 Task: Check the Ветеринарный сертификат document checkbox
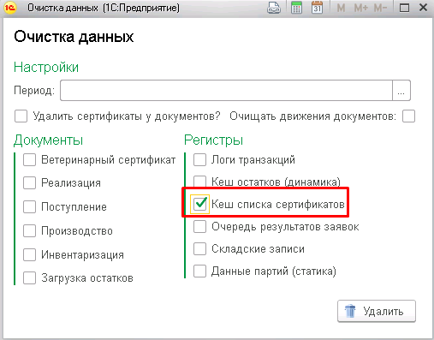(x=29, y=159)
